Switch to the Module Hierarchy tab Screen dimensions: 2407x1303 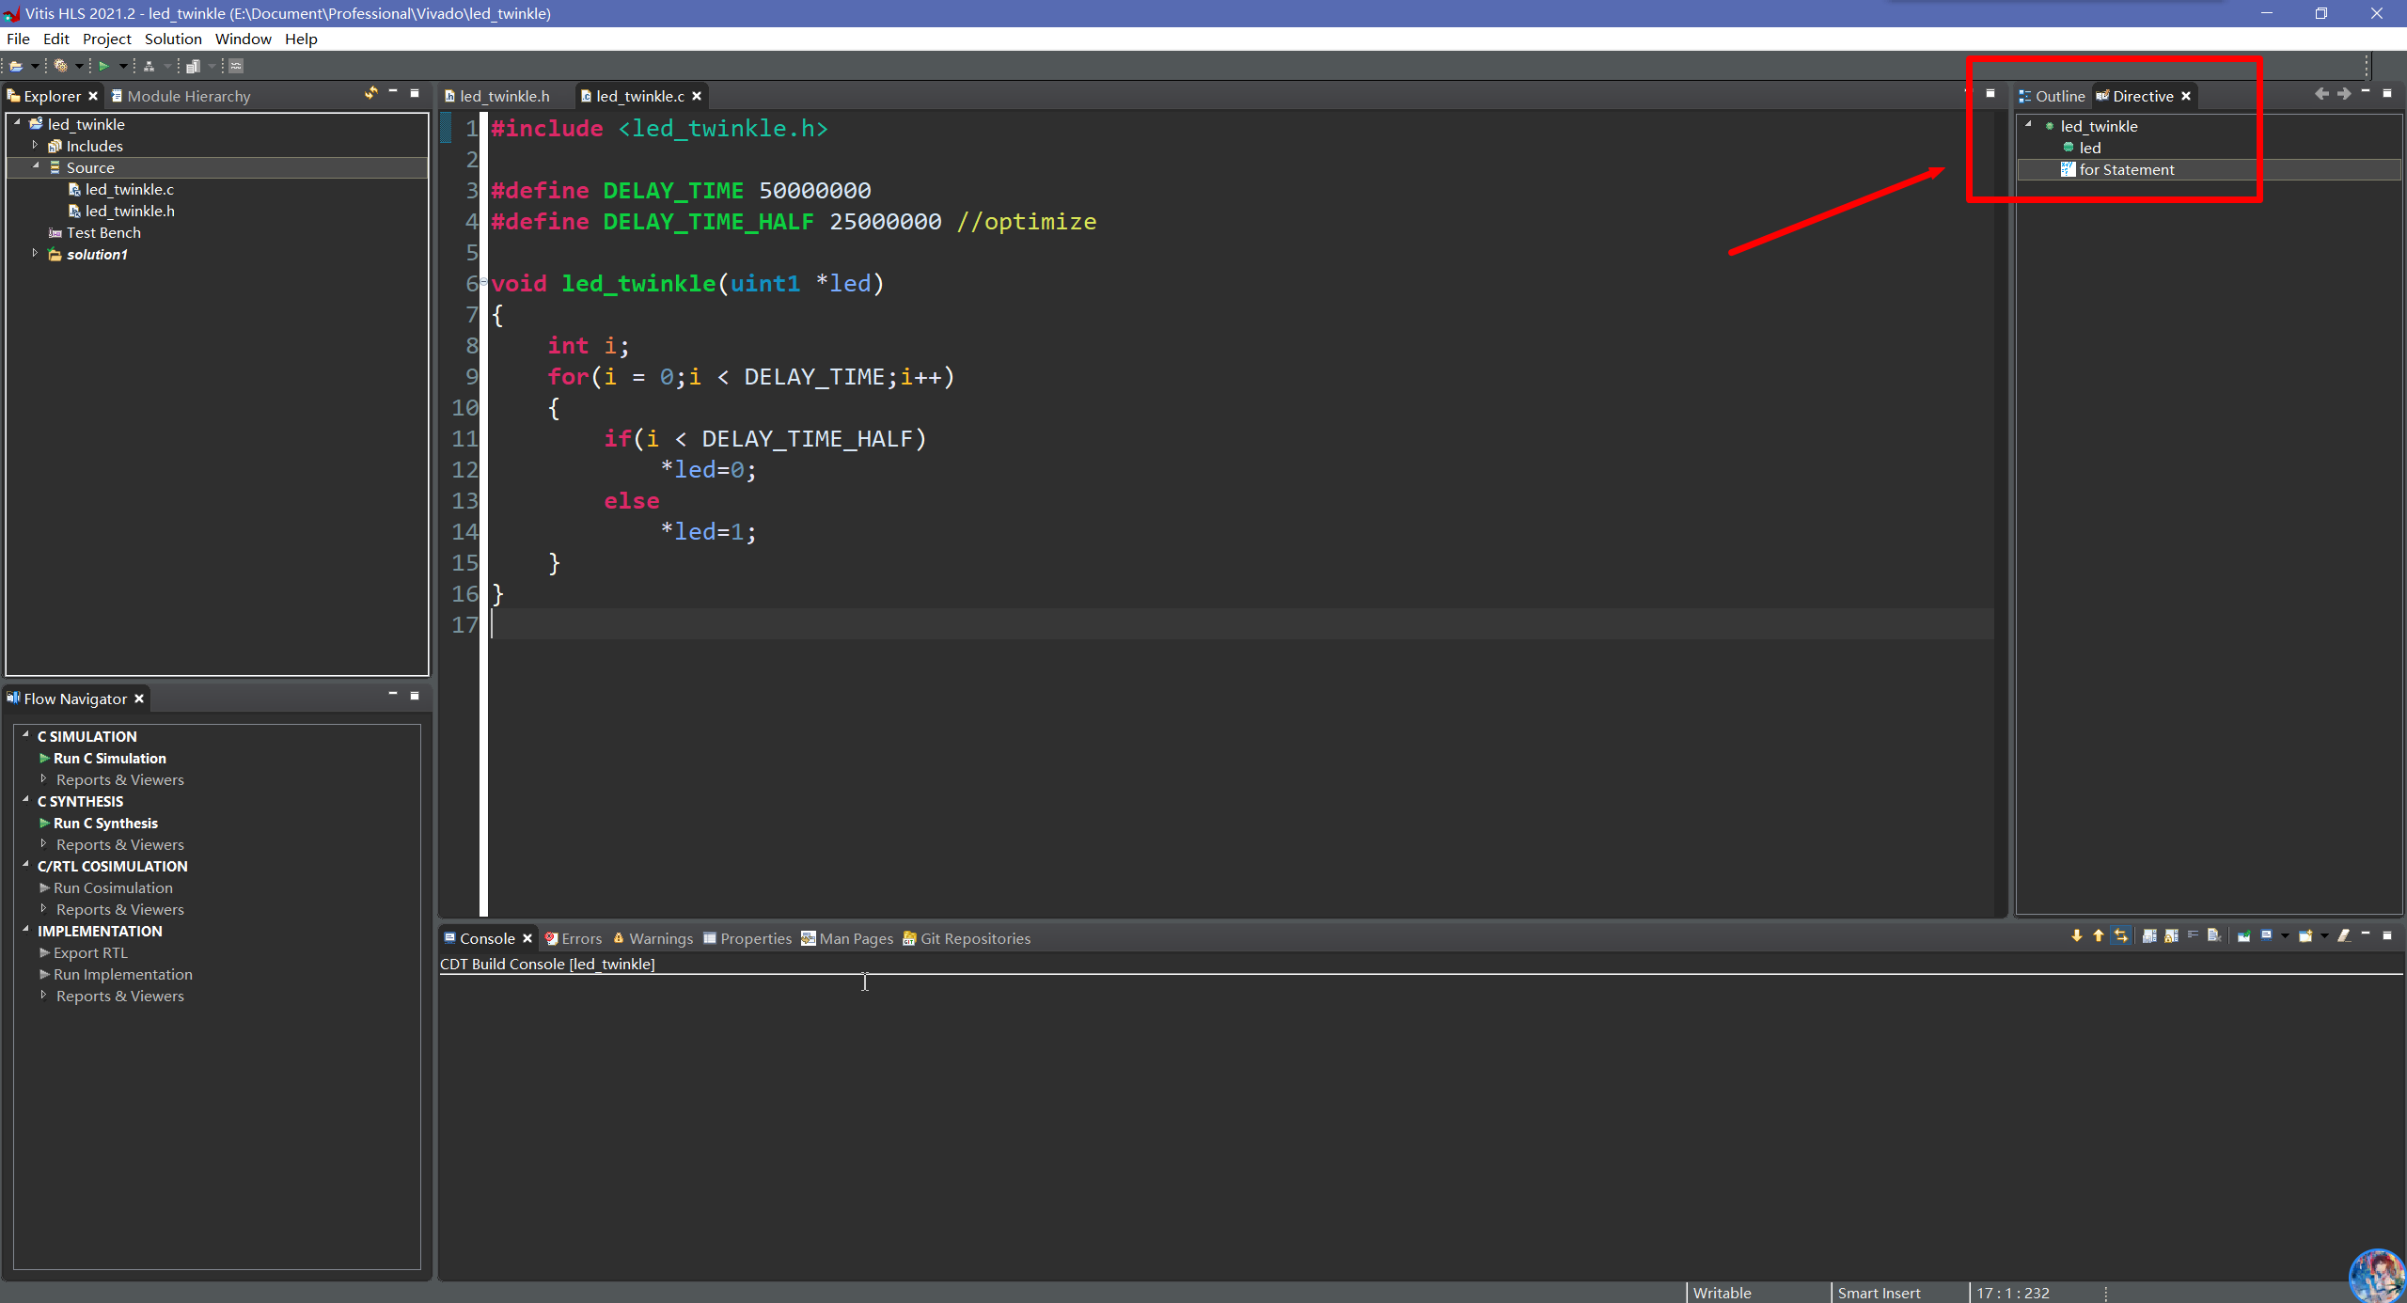click(181, 96)
